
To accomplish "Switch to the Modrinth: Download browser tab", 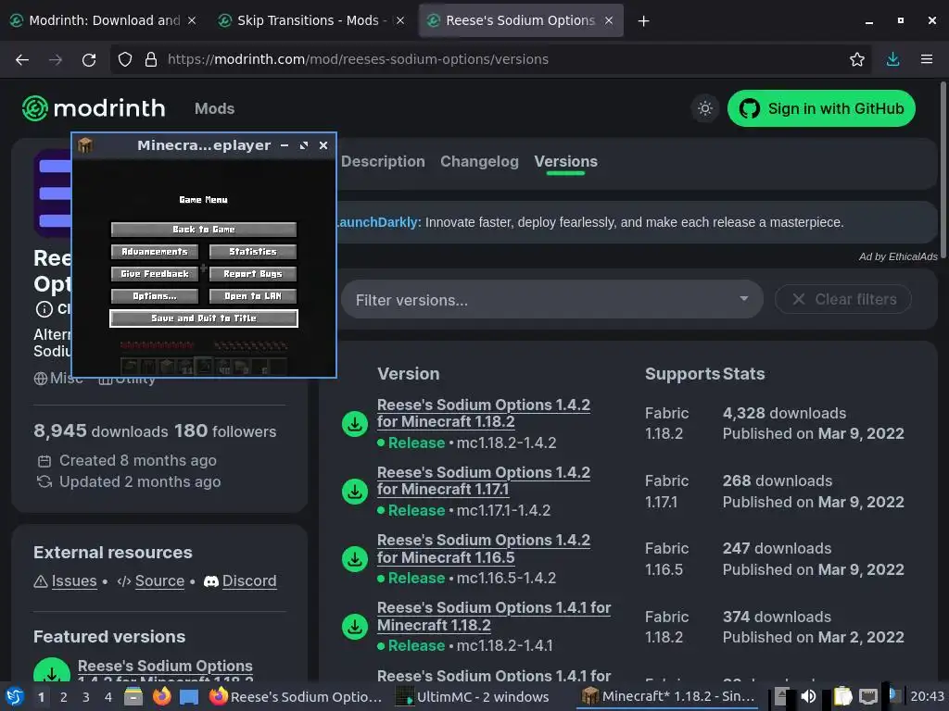I will pos(103,20).
